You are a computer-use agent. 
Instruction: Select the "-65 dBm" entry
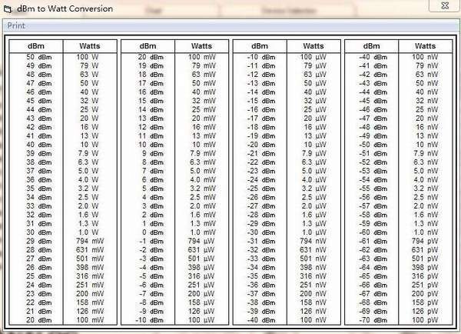pos(373,276)
